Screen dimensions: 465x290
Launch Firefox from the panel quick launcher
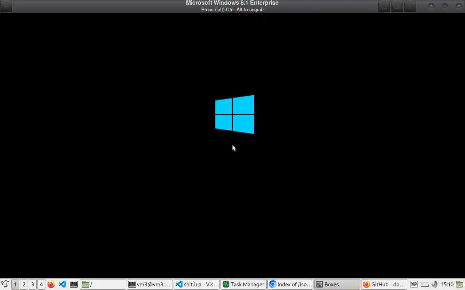point(51,284)
